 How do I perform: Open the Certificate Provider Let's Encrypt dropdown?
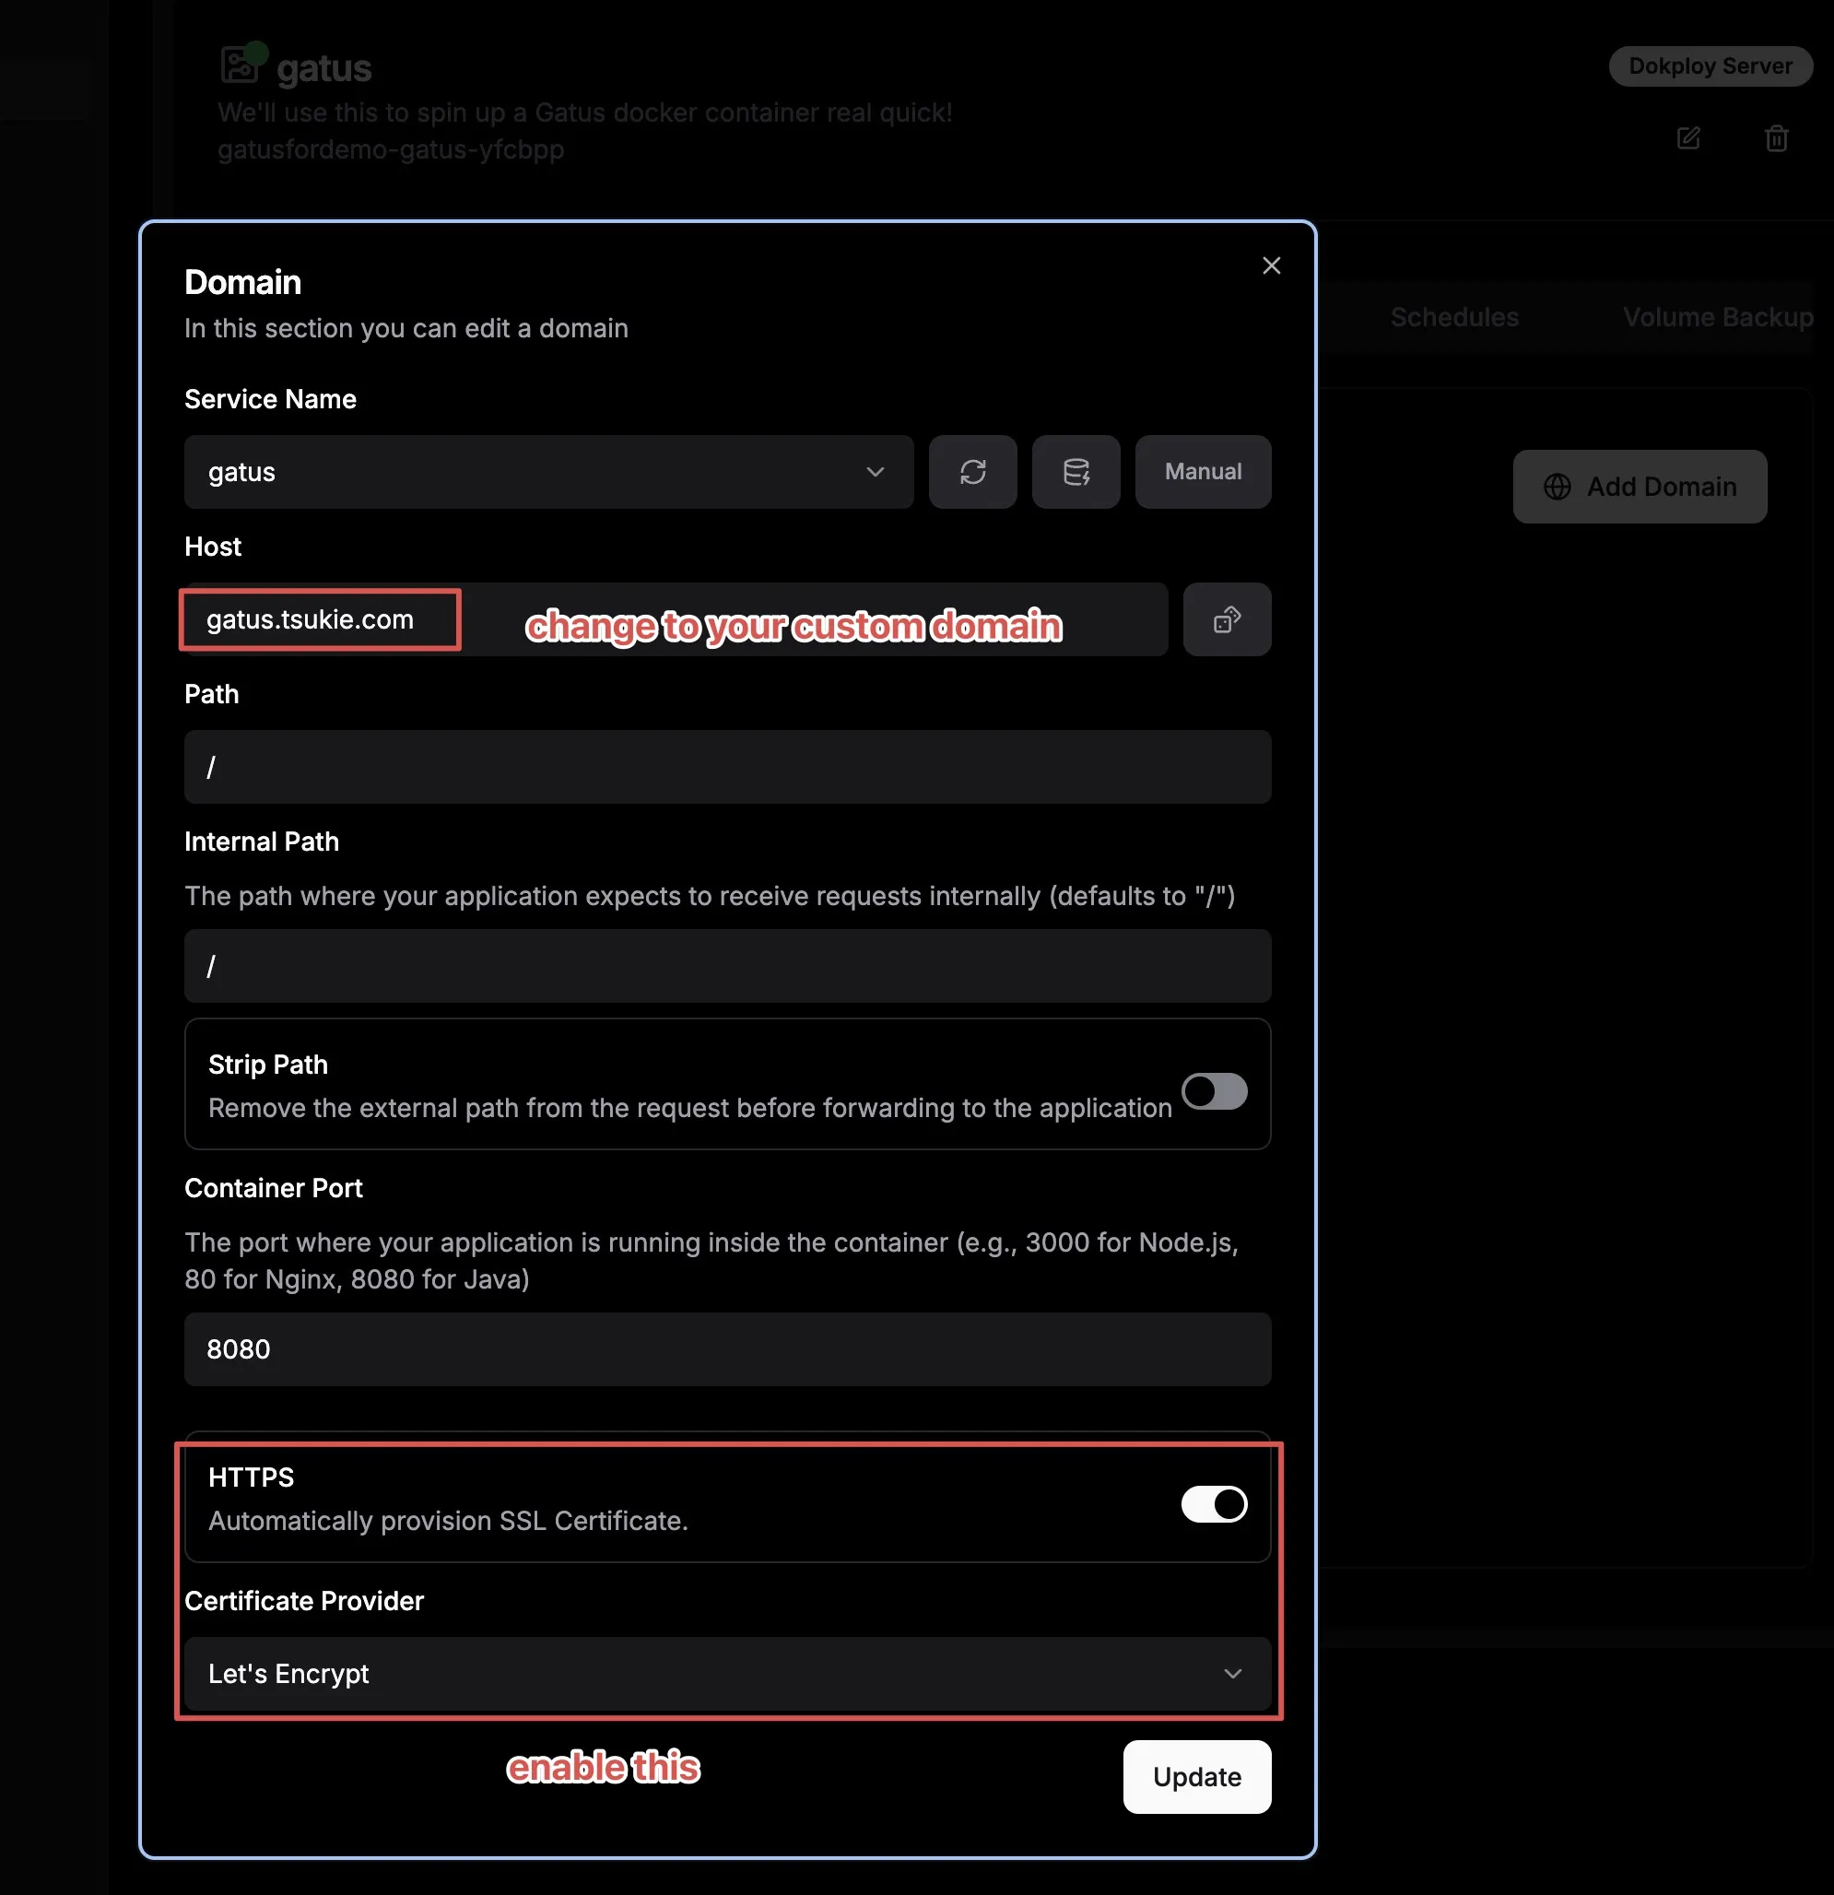point(727,1674)
